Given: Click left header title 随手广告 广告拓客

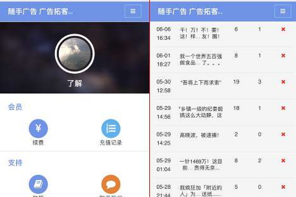Looking at the screenshot, I should click(x=40, y=11).
